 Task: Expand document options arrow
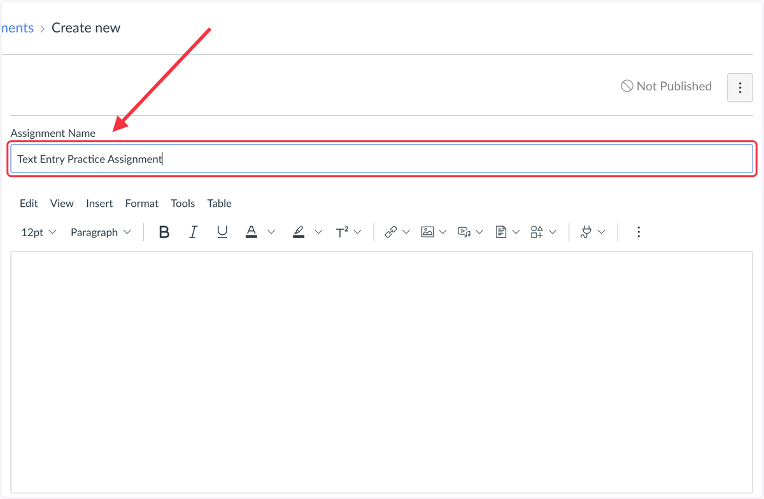(x=516, y=232)
